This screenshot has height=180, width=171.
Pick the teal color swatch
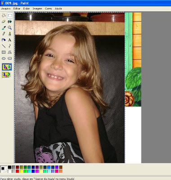(x=29, y=167)
